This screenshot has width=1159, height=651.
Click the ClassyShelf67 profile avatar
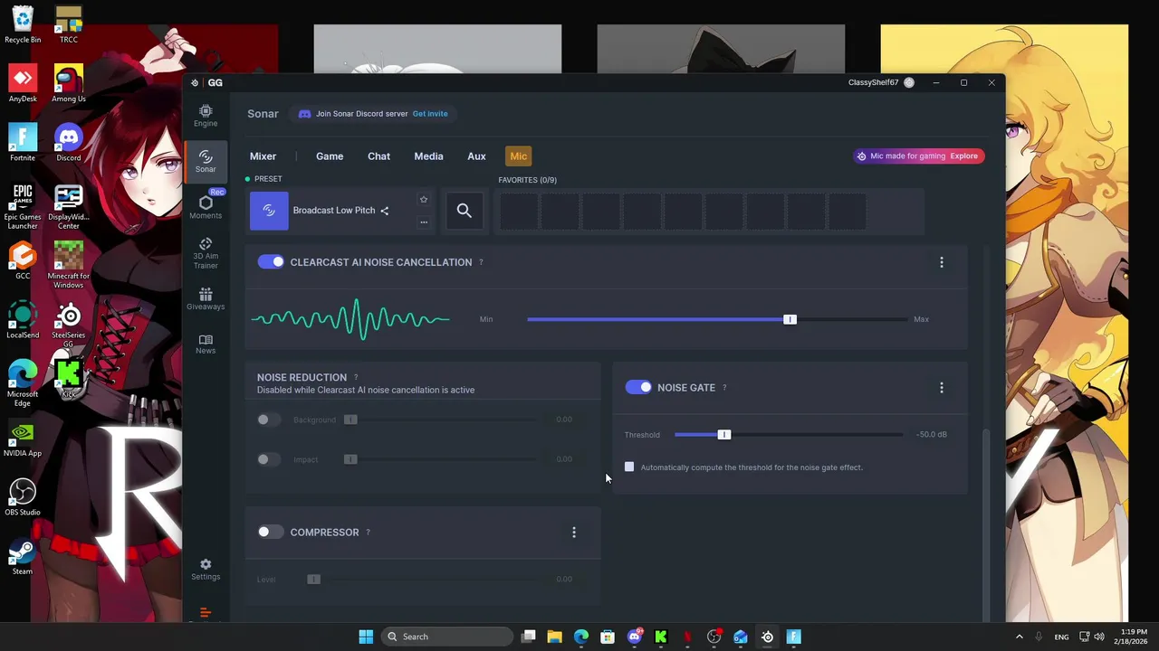pyautogui.click(x=909, y=82)
